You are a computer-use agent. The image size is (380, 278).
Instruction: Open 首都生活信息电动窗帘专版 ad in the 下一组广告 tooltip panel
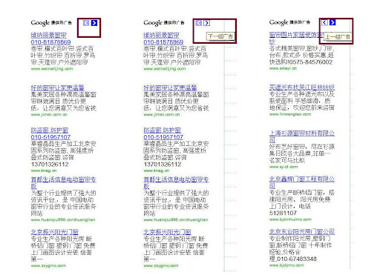coord(176,183)
